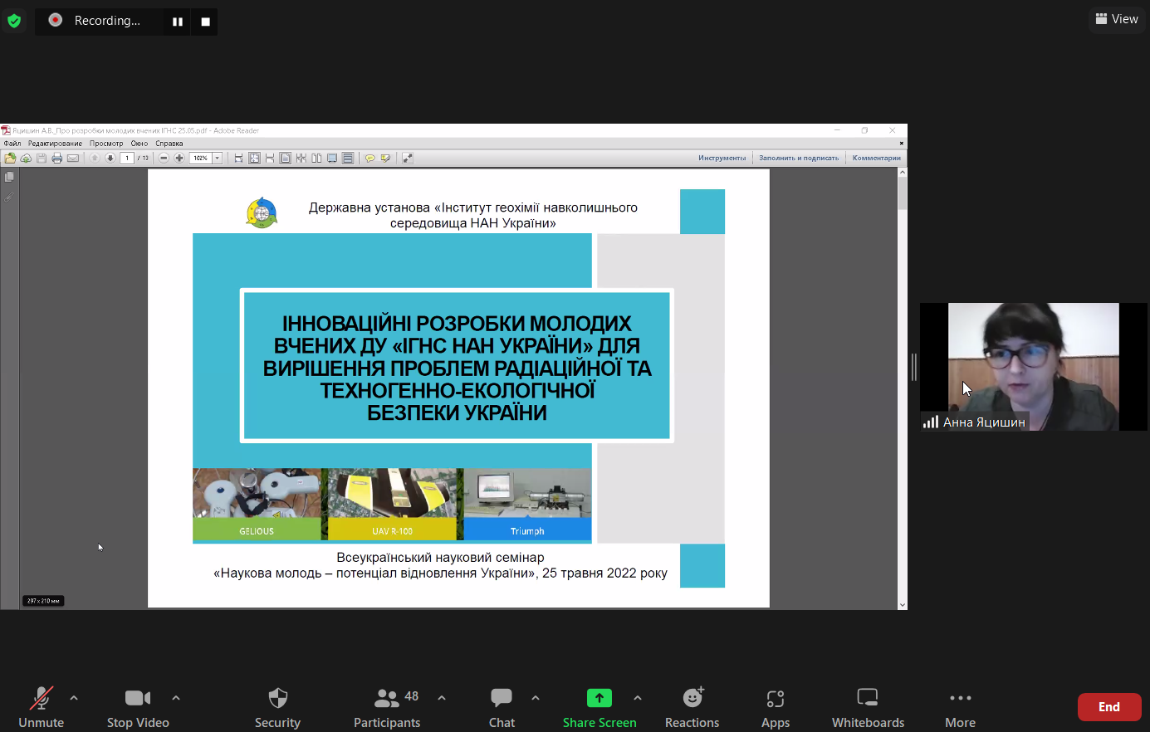Pause the Zoom recording
Screen dimensions: 1150x732
click(177, 22)
